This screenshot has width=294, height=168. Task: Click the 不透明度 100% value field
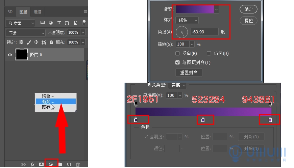[74, 32]
